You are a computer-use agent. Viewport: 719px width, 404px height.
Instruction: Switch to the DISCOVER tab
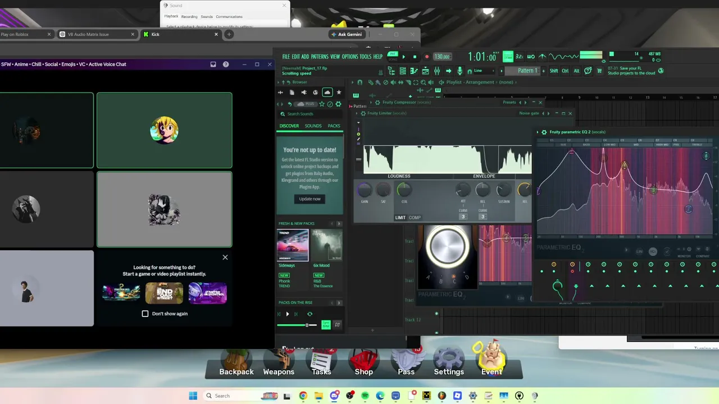point(289,126)
